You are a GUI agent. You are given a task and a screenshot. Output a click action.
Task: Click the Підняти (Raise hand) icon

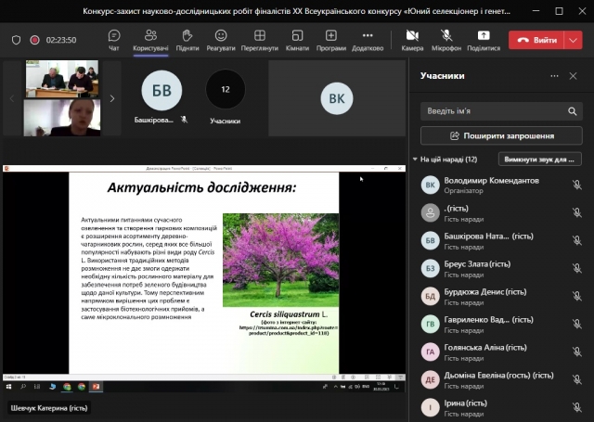[x=187, y=39]
